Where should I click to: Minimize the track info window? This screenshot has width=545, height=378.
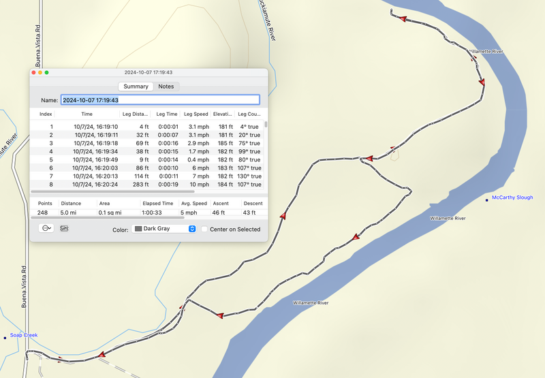pyautogui.click(x=40, y=72)
